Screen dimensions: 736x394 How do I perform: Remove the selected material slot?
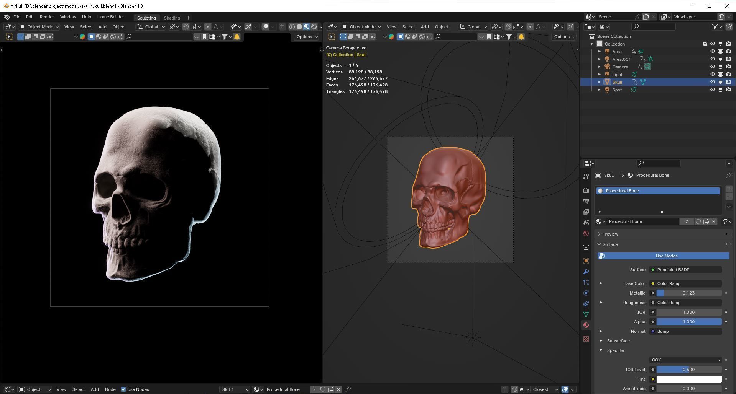tap(729, 196)
